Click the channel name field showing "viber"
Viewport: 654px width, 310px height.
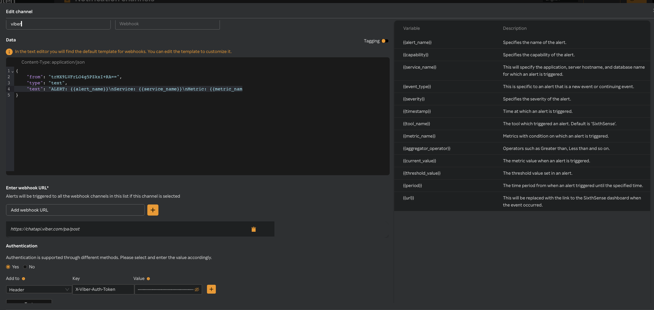pyautogui.click(x=58, y=24)
